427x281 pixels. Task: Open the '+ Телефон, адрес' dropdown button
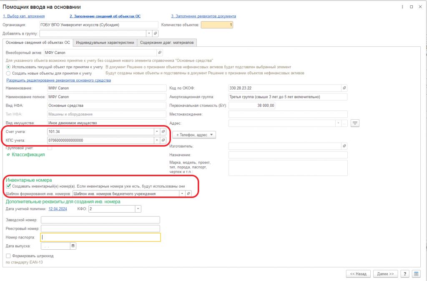click(x=194, y=135)
